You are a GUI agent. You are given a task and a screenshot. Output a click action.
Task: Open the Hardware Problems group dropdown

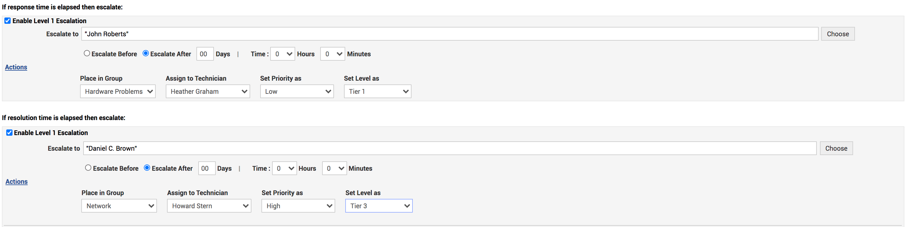pos(118,91)
